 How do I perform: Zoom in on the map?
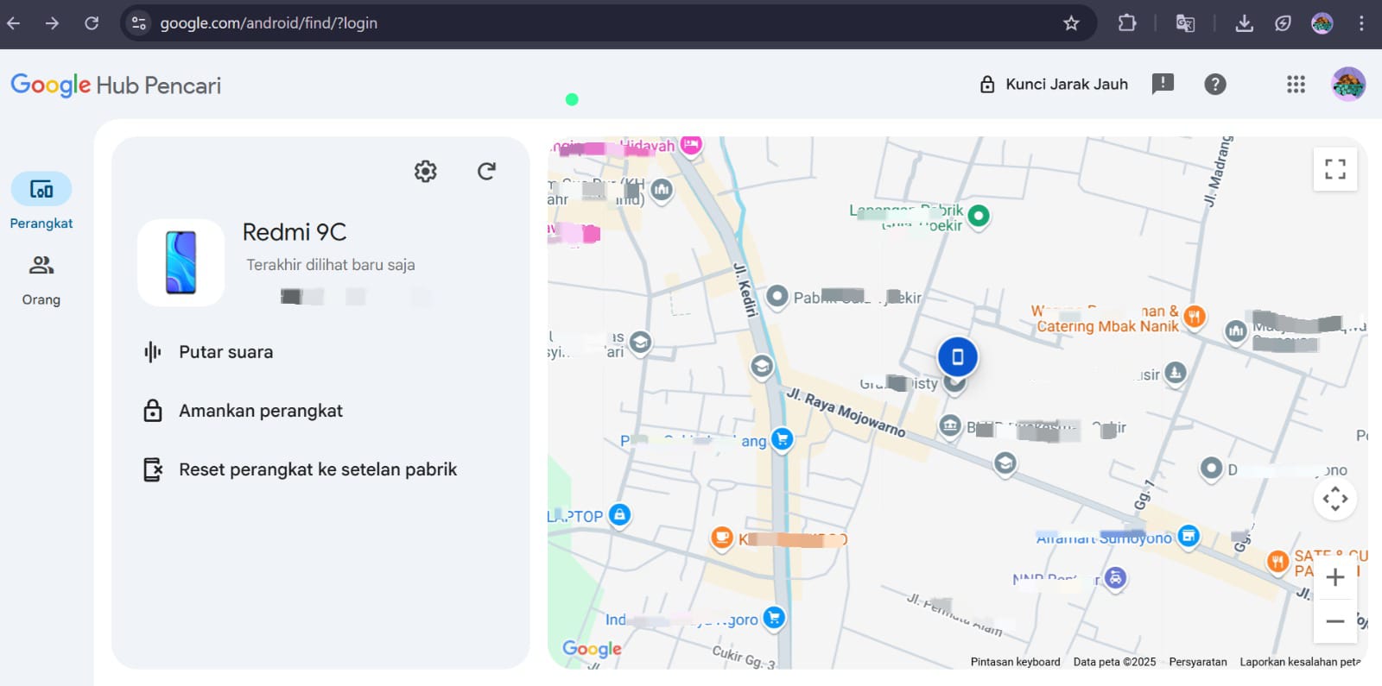1334,577
